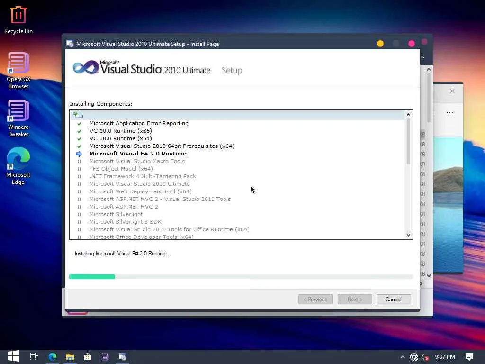The width and height of the screenshot is (485, 364).
Task: Open the 9:07 PM clock flyout
Action: point(445,357)
